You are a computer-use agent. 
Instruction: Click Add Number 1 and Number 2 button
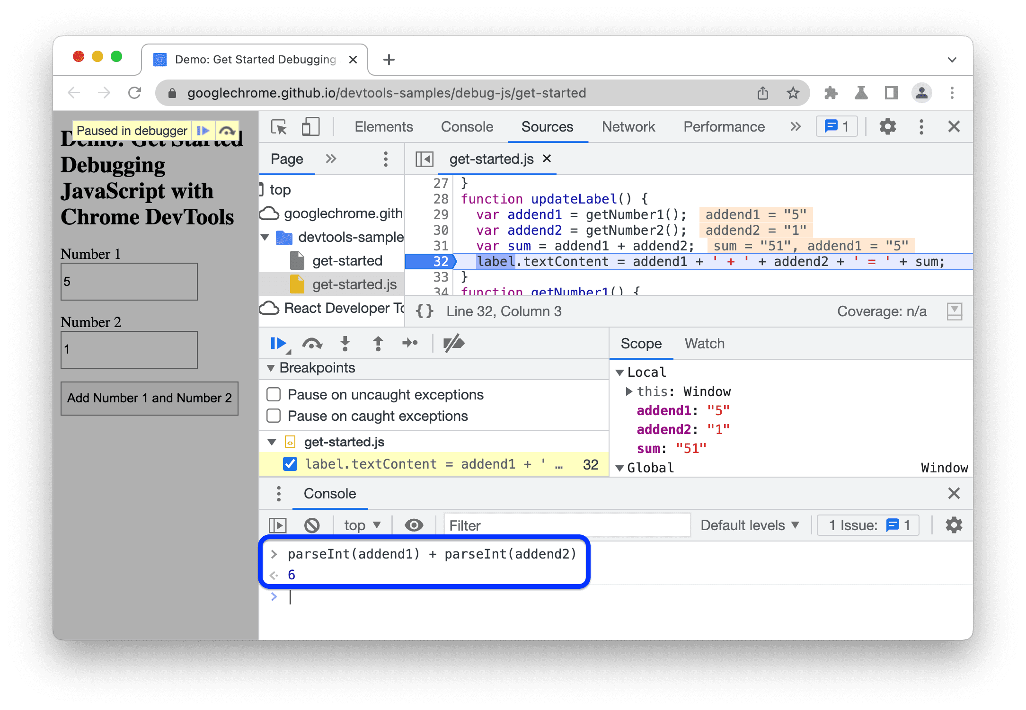click(x=151, y=398)
